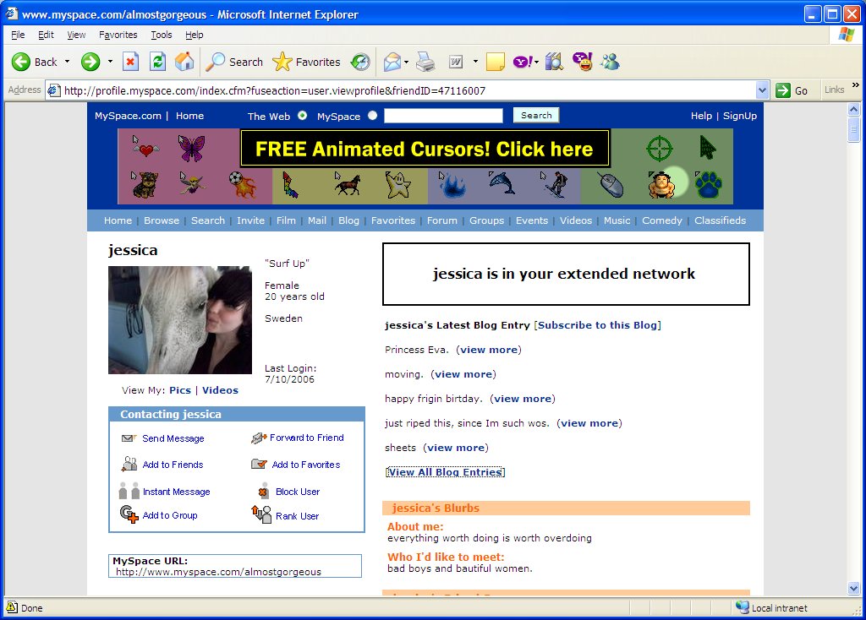866x620 pixels.
Task: Click the Windows Messenger people icon
Action: (611, 62)
